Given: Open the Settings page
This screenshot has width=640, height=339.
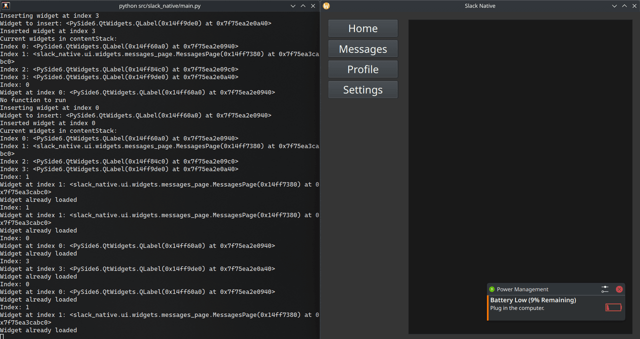Looking at the screenshot, I should [x=362, y=90].
